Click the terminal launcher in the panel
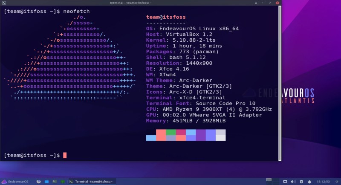This screenshot has width=341, height=185. (55, 181)
